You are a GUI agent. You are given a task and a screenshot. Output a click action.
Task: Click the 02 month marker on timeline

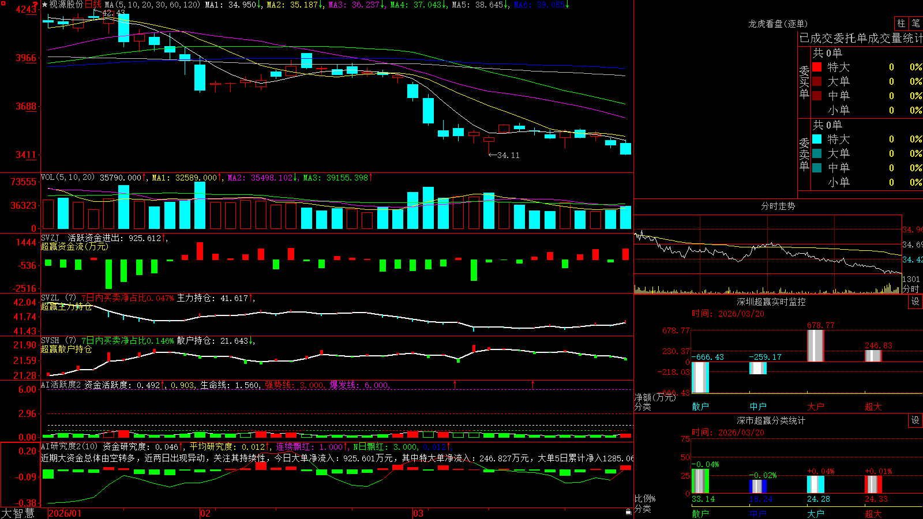click(205, 513)
